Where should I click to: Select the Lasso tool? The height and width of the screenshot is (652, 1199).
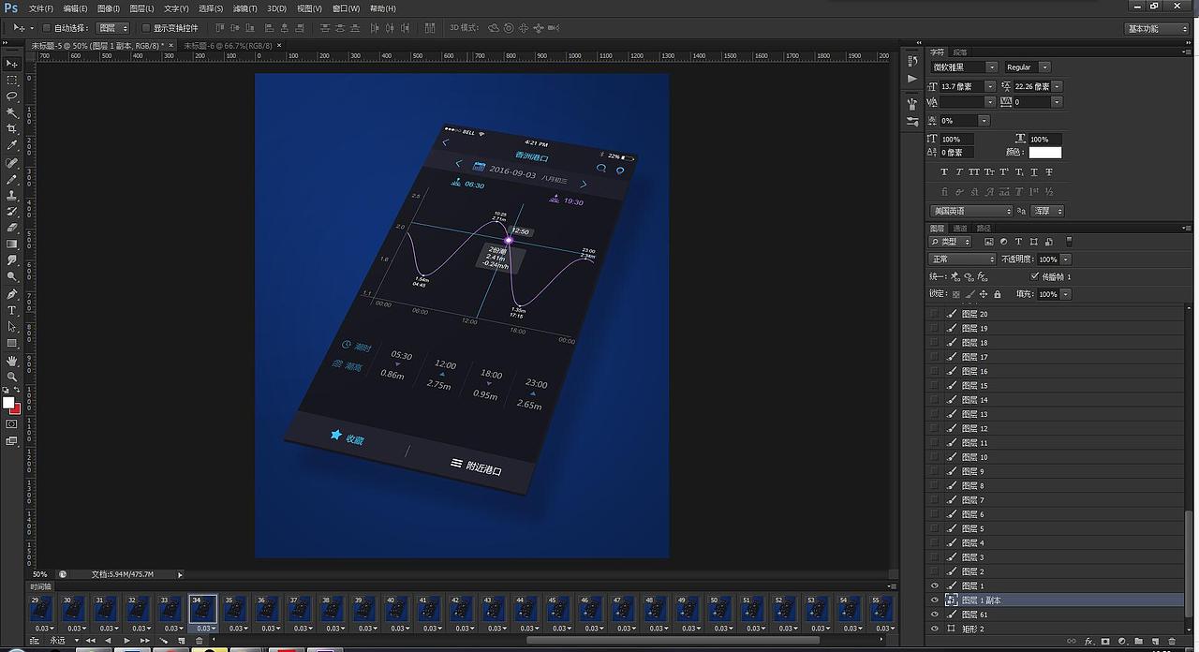tap(12, 96)
